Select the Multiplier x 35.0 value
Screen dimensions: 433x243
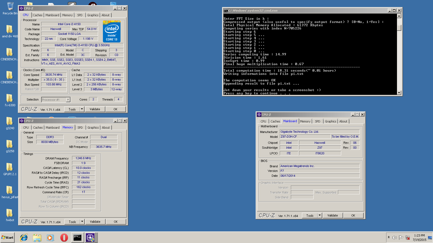click(54, 79)
